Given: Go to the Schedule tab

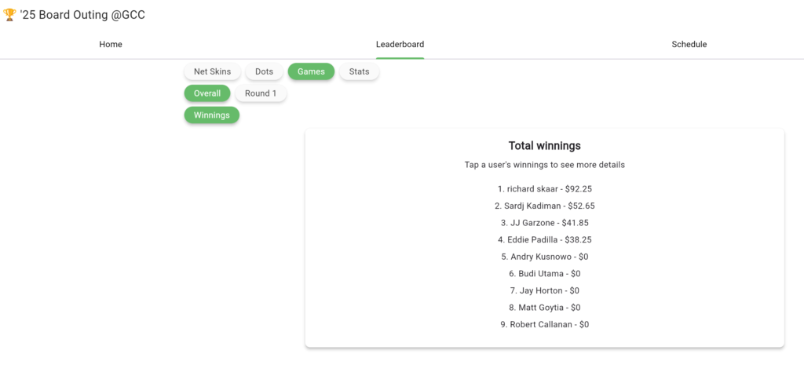Looking at the screenshot, I should tap(689, 45).
